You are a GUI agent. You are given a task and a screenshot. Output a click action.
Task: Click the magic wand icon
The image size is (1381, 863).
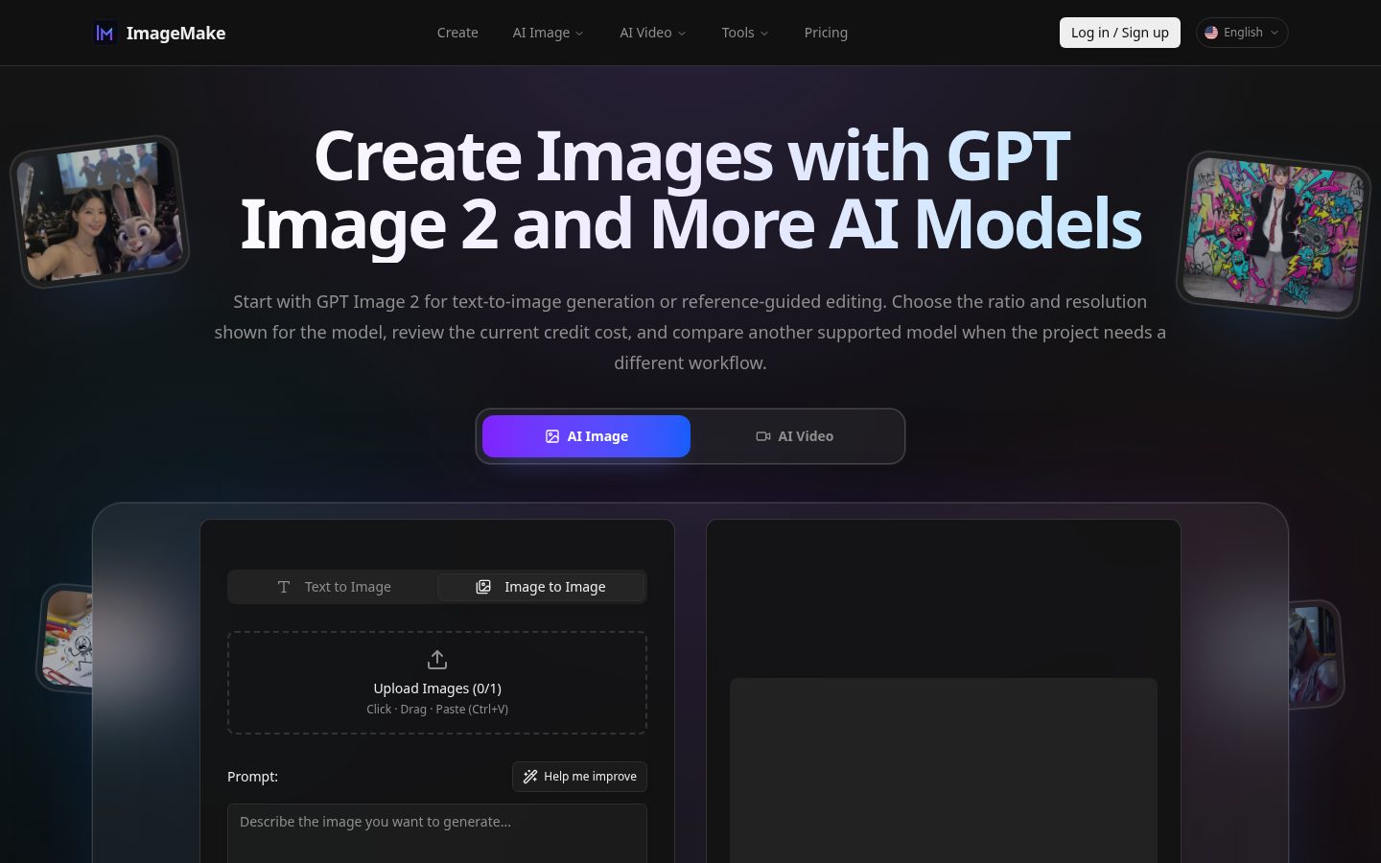(530, 777)
